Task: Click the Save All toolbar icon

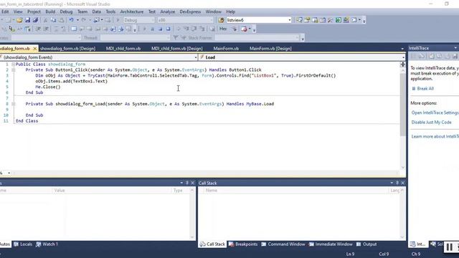Action: (x=35, y=20)
